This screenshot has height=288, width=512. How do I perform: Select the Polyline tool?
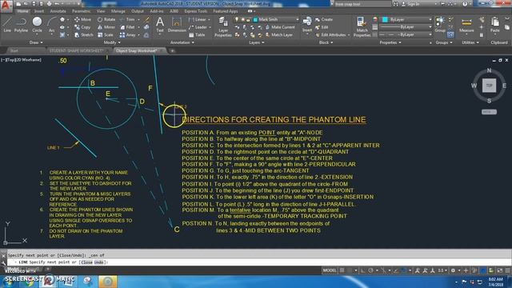pos(21,25)
